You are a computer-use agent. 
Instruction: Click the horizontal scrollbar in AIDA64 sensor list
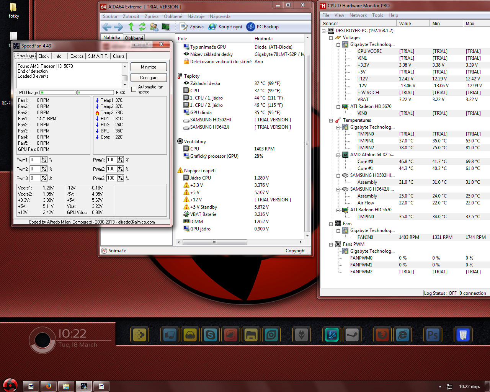[x=214, y=242]
